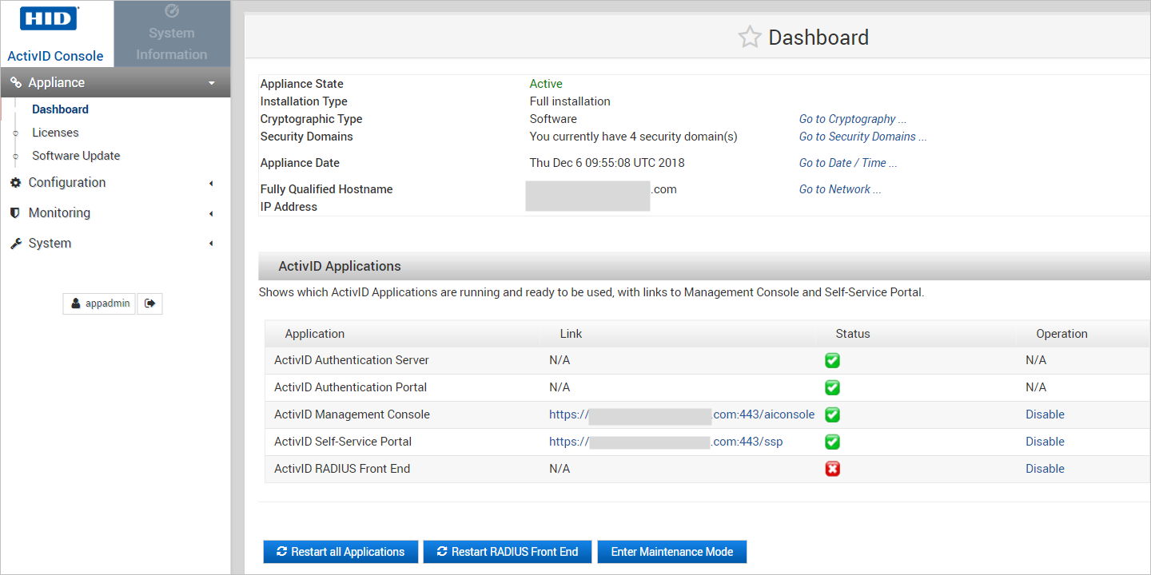Click the green status icon for Self-Service Portal
This screenshot has width=1151, height=575.
pos(832,442)
